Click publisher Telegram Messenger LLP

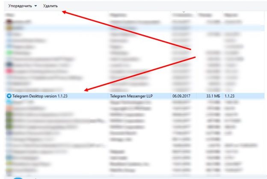[131, 96]
